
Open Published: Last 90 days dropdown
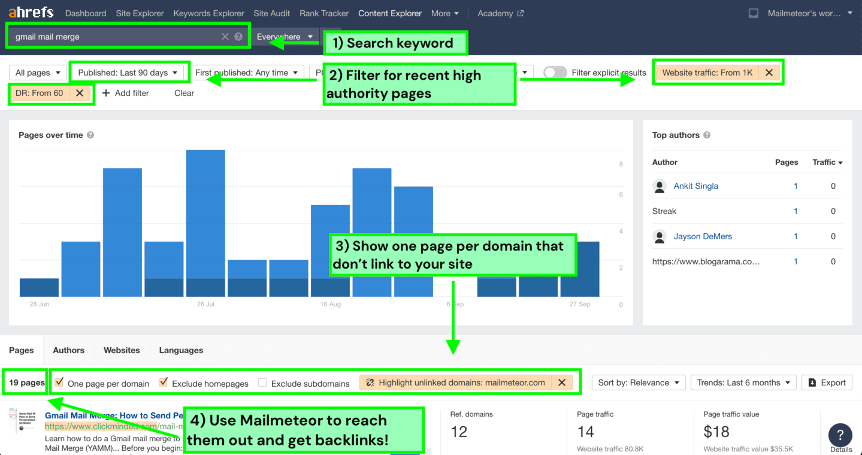(128, 73)
